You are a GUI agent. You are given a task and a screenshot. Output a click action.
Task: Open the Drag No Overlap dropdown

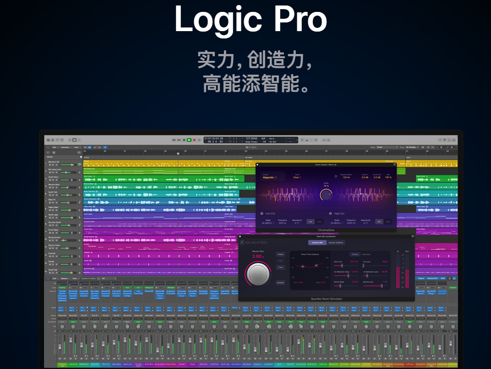point(412,147)
